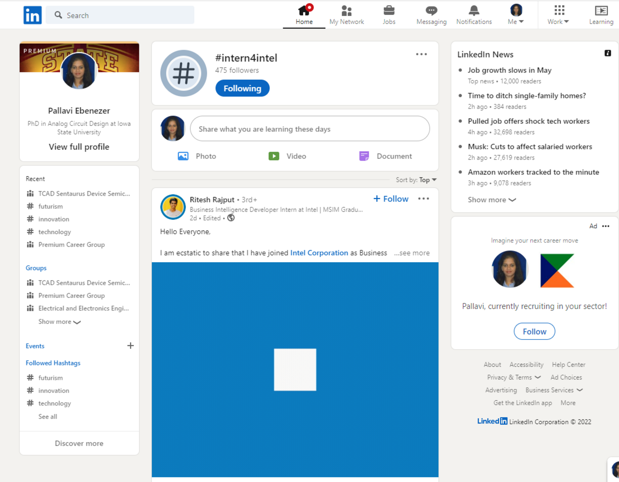Click the Share what you are learning field
The height and width of the screenshot is (482, 619).
[309, 129]
